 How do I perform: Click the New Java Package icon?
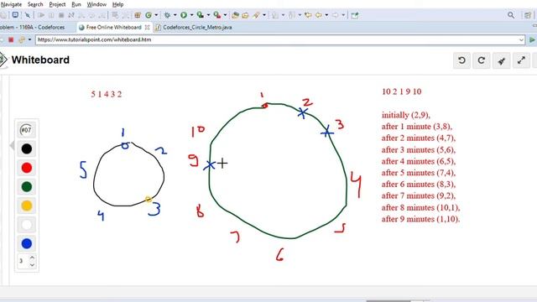pyautogui.click(x=138, y=15)
